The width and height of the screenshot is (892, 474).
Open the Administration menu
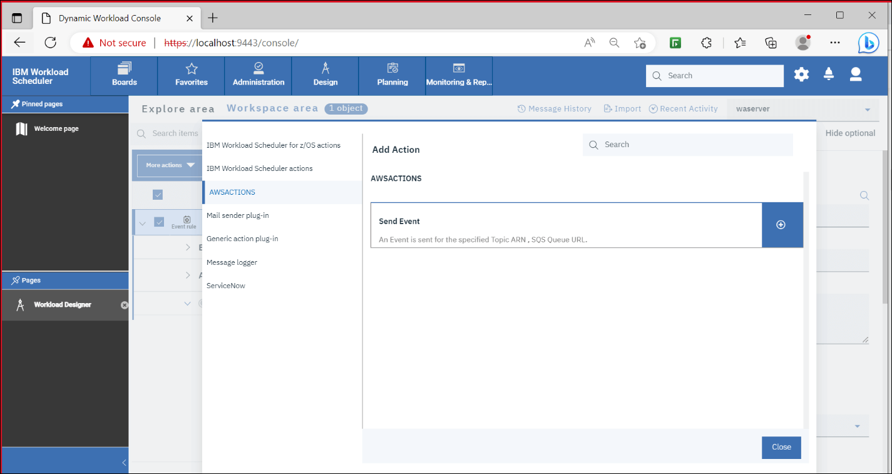point(259,76)
